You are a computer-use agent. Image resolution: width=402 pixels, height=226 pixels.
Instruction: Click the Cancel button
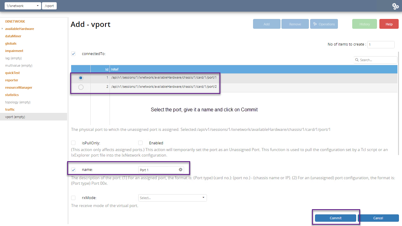[378, 218]
